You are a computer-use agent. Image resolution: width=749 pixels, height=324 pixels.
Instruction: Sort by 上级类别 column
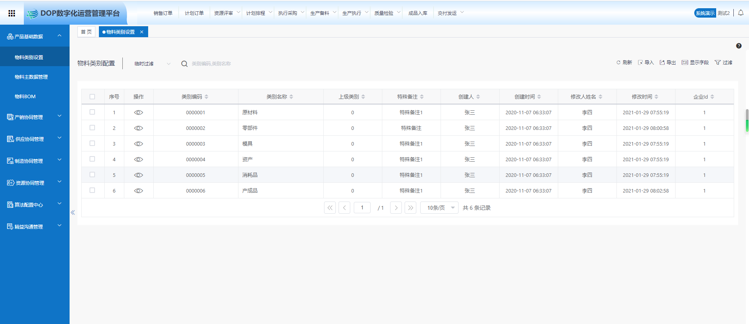[363, 97]
